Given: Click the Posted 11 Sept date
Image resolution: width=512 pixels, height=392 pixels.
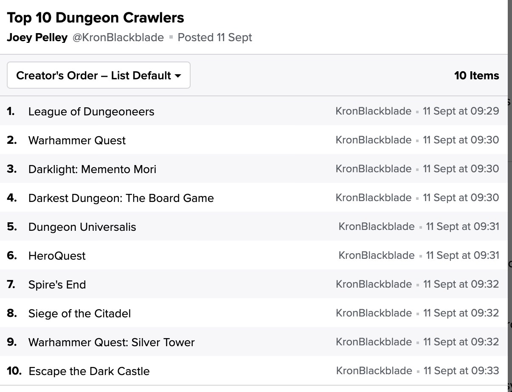Looking at the screenshot, I should click(x=215, y=37).
